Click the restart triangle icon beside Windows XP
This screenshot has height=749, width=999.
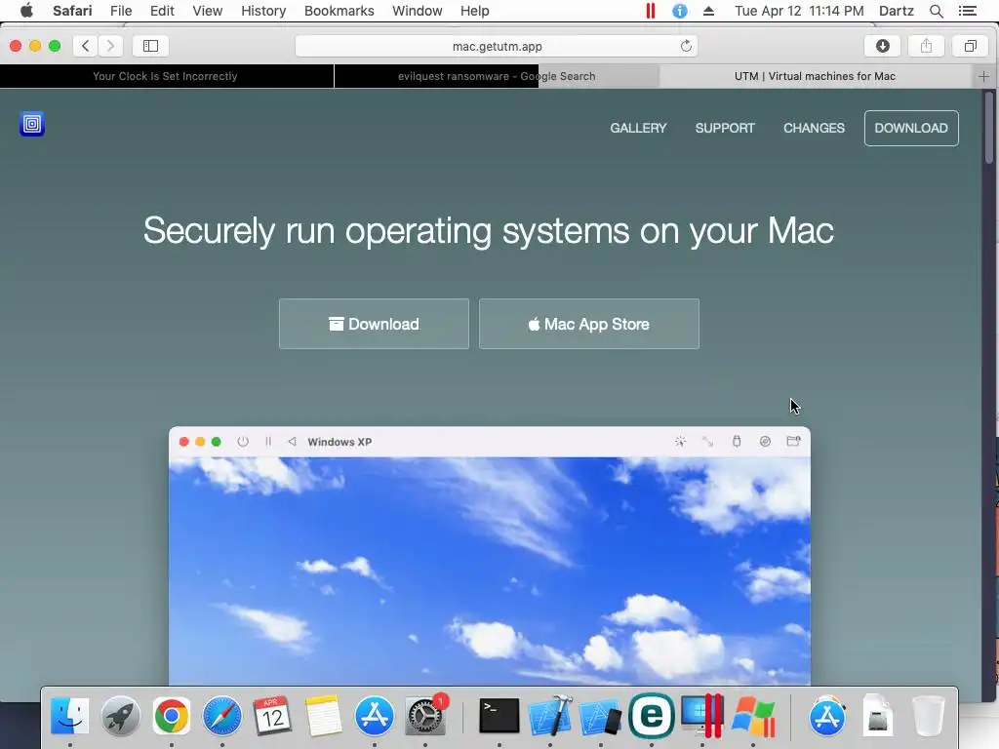(292, 442)
